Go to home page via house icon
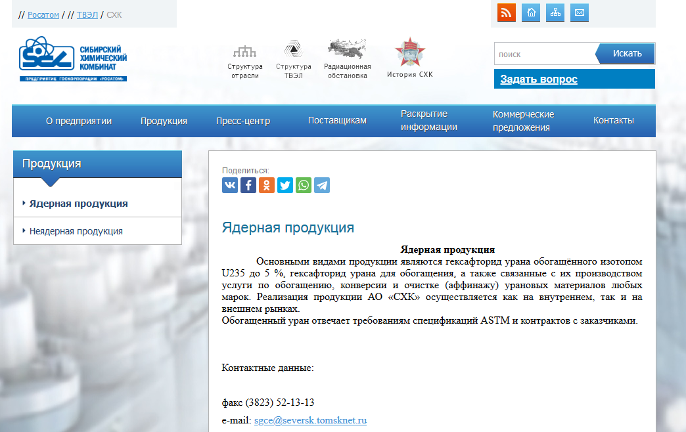The height and width of the screenshot is (432, 686). (x=531, y=12)
